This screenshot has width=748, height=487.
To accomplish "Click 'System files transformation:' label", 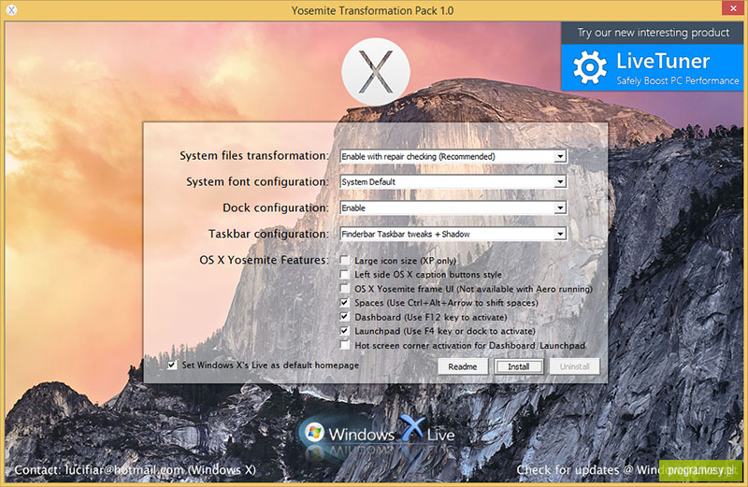I will point(253,155).
